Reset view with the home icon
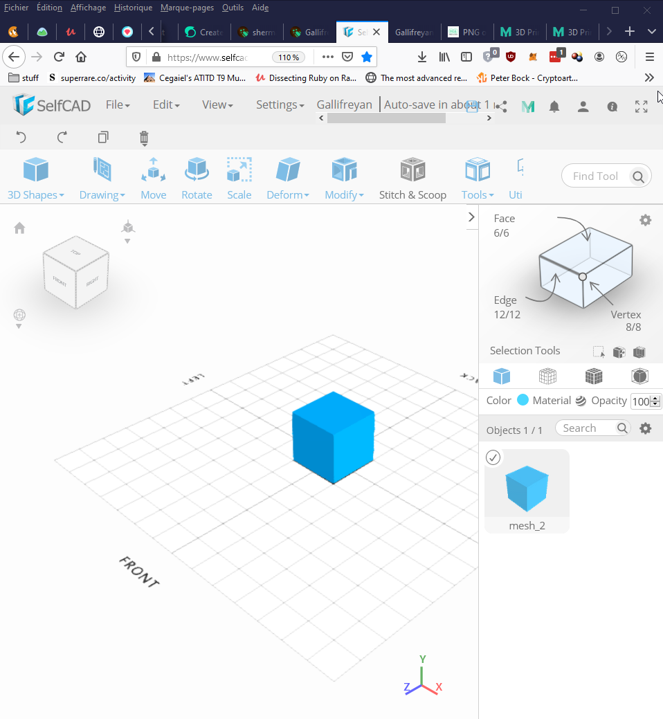 [x=19, y=228]
